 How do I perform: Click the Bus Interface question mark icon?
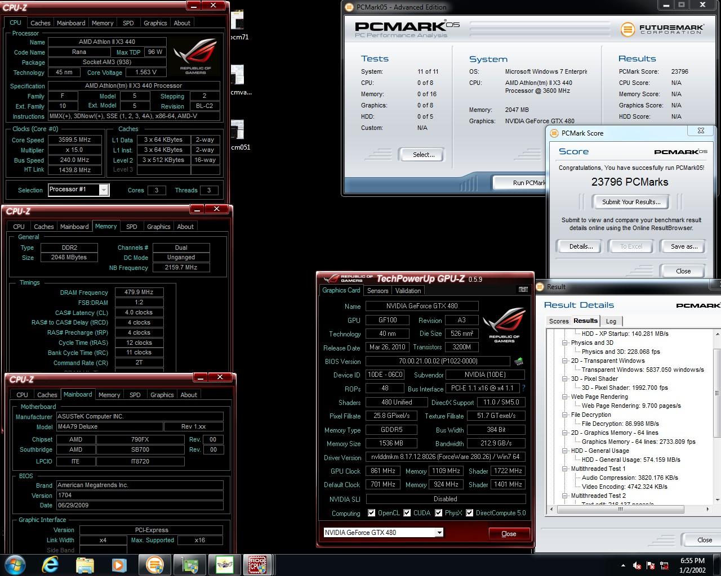(523, 388)
